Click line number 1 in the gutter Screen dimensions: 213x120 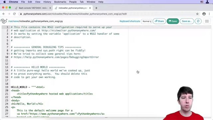coord(7,27)
